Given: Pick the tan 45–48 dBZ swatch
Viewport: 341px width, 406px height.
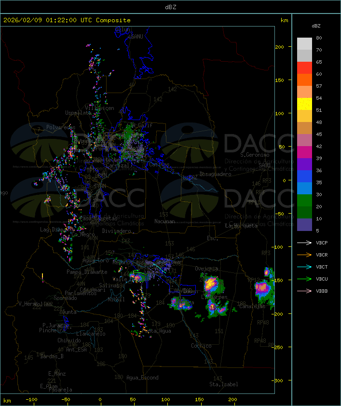Looking at the screenshot, I should coord(304,128).
